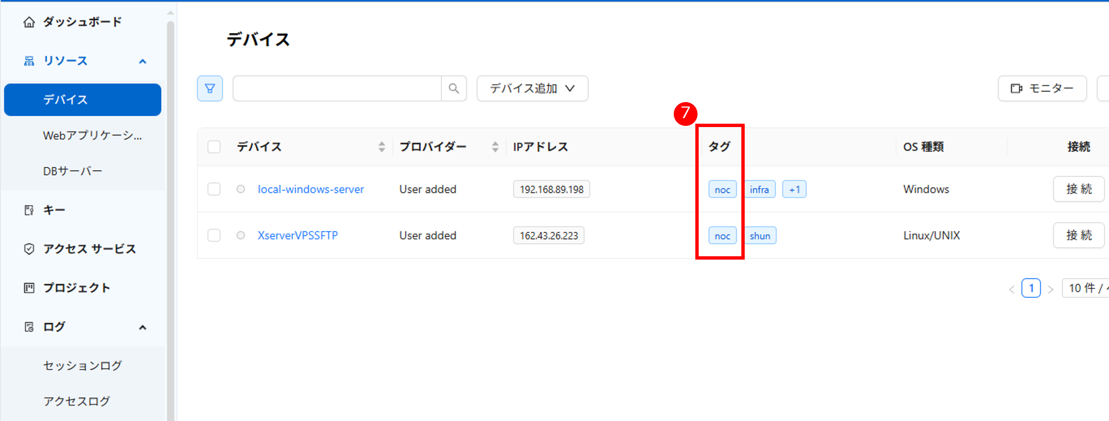Image resolution: width=1109 pixels, height=421 pixels.
Task: Collapse the リソース sidebar section
Action: tap(143, 62)
